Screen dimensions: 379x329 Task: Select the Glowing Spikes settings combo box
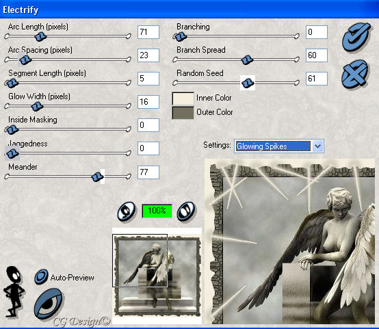(x=278, y=146)
